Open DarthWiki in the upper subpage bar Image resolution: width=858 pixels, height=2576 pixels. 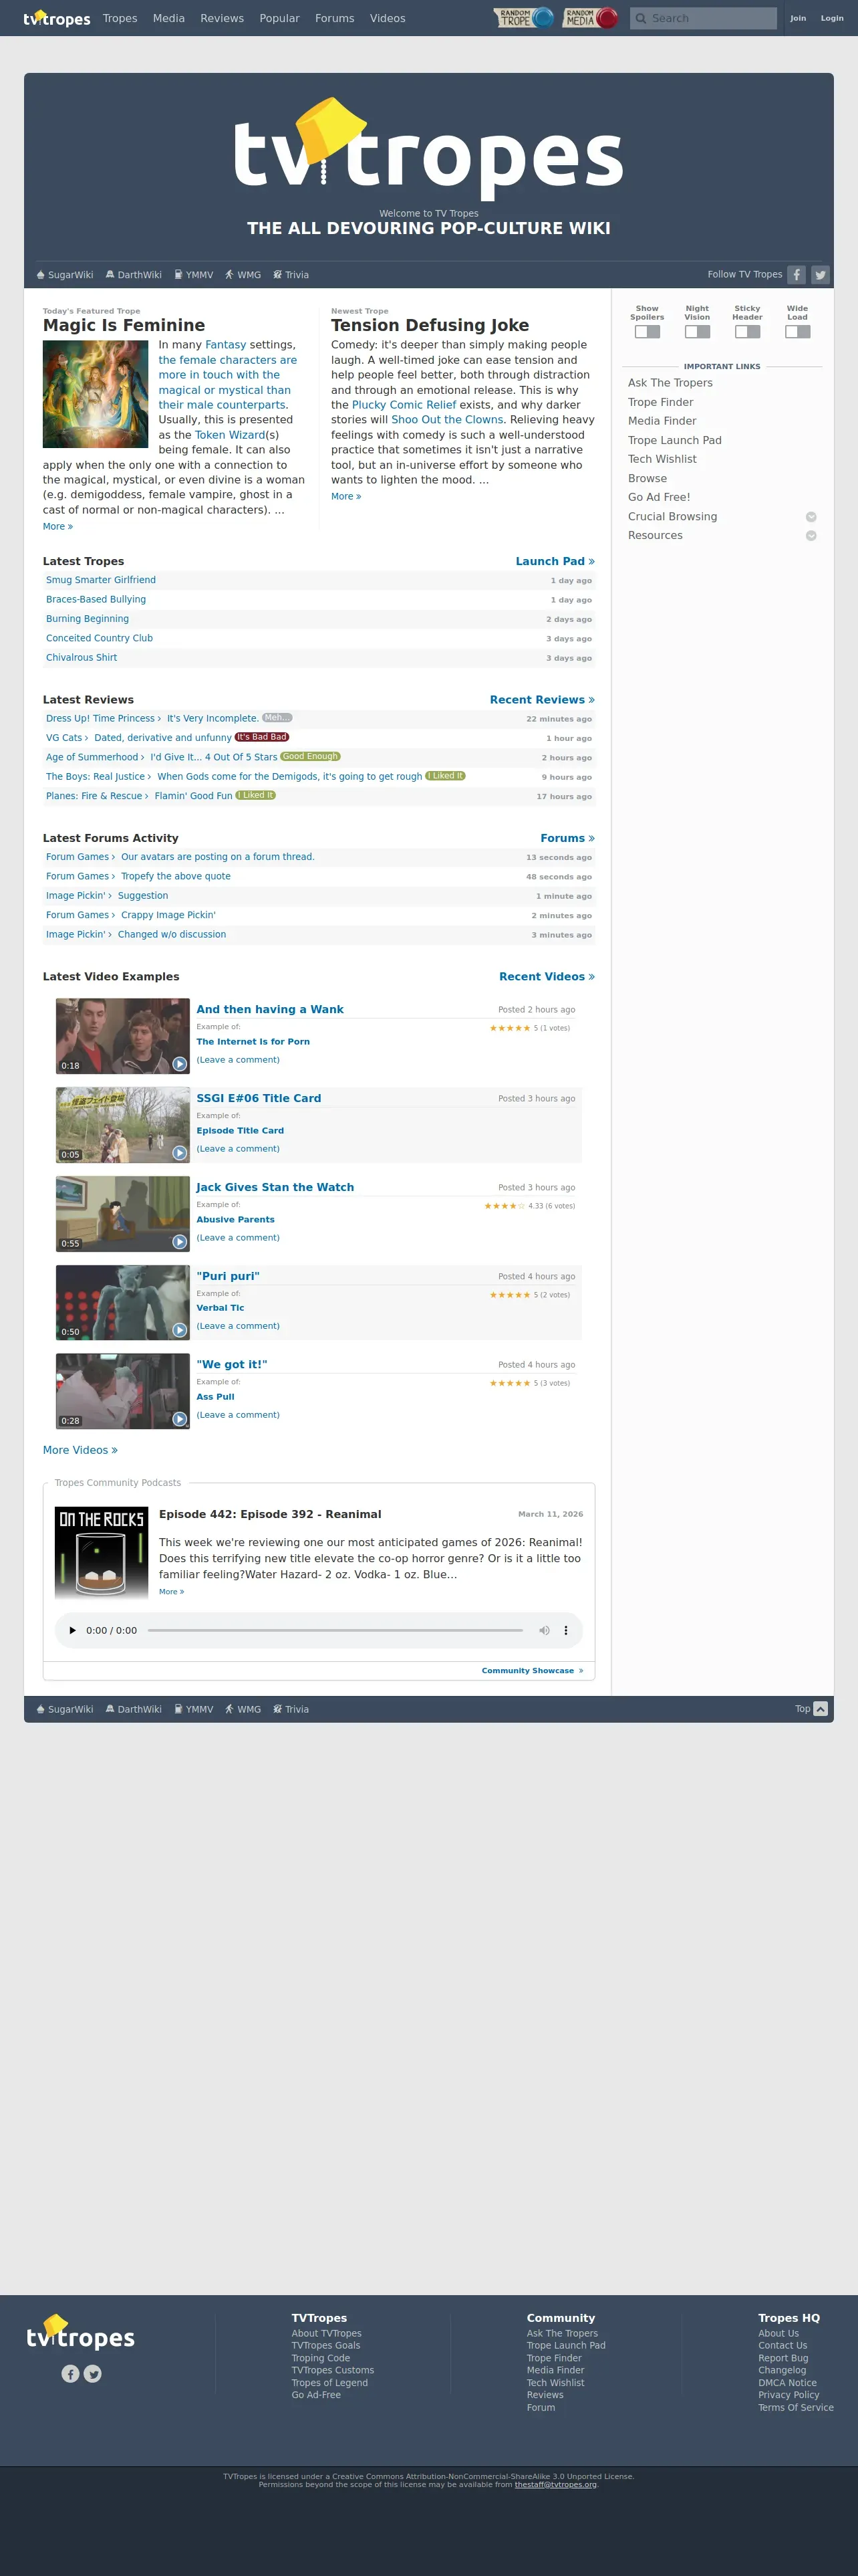coord(134,275)
